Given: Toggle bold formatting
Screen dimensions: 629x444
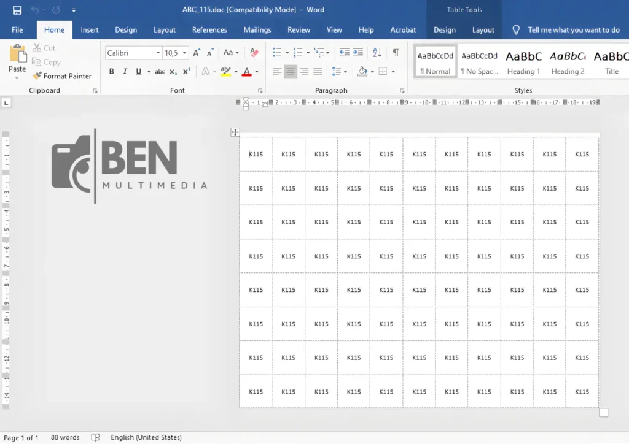Looking at the screenshot, I should (111, 71).
